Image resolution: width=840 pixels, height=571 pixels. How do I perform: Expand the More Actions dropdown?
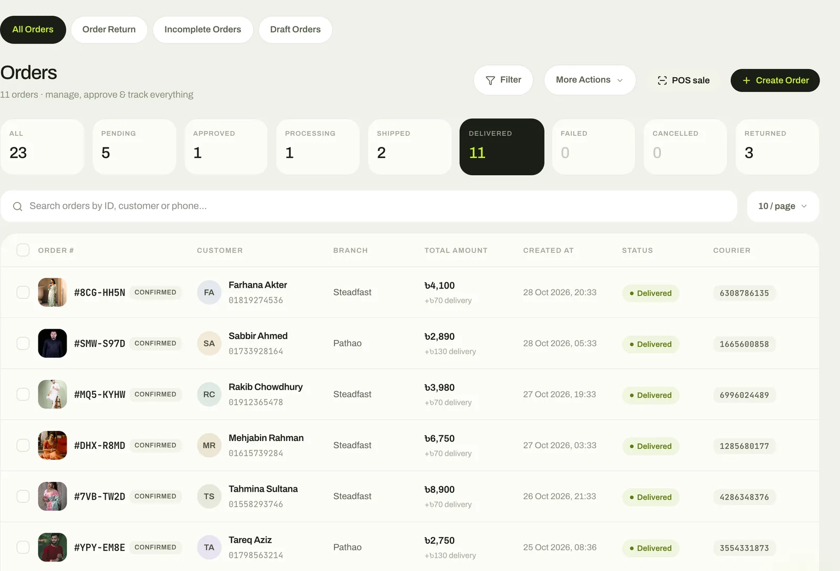(x=590, y=80)
